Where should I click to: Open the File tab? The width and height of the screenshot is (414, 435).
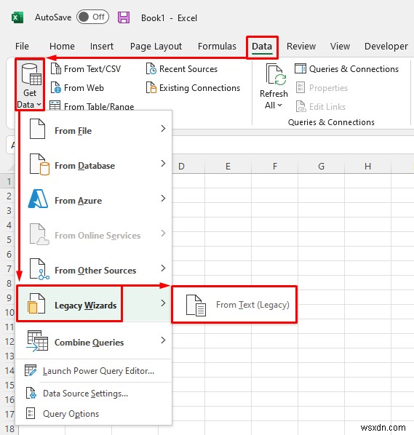[22, 46]
